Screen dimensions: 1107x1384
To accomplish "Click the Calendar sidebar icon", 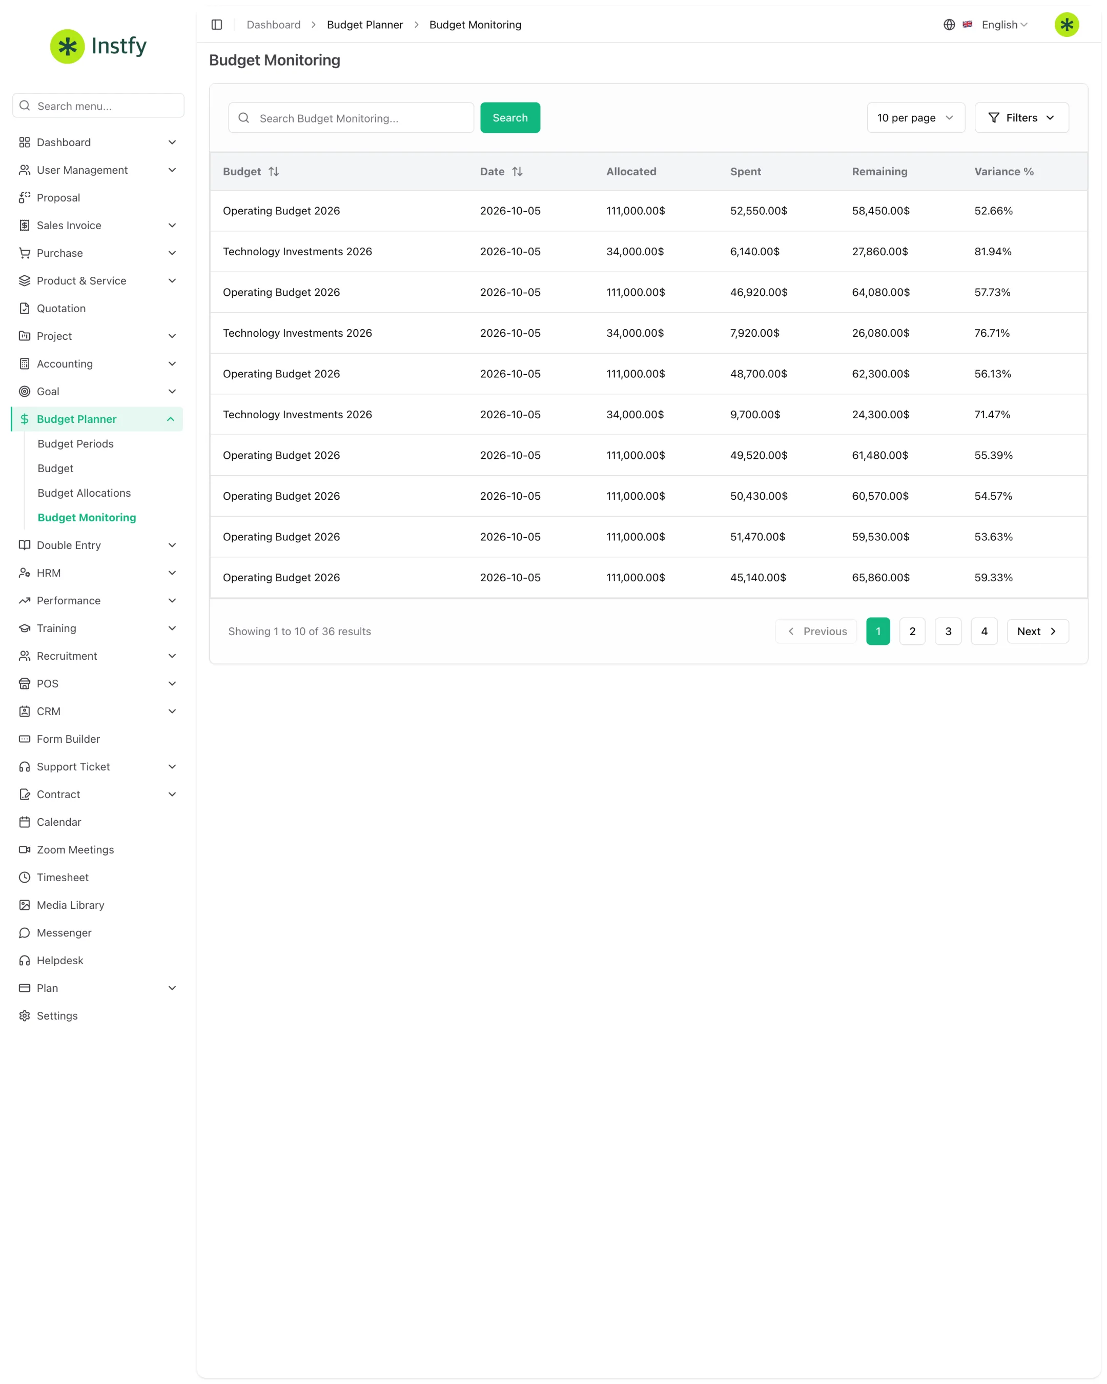I will pos(25,822).
